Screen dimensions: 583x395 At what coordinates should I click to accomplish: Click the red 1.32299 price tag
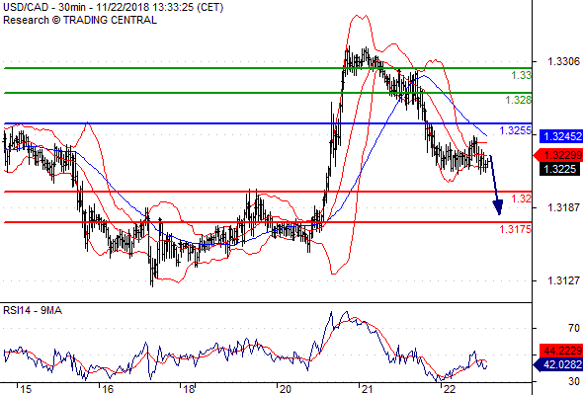tap(558, 155)
